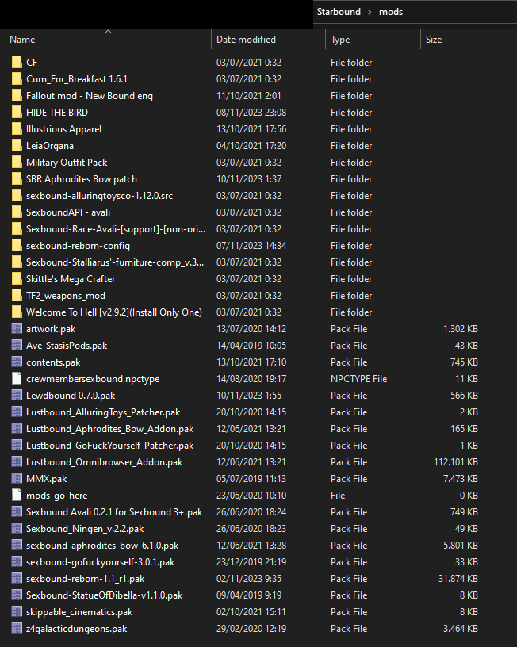Sort files by the Date modified header
Image resolution: width=517 pixels, height=647 pixels.
[x=246, y=40]
